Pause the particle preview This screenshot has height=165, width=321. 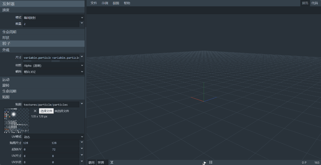click(x=211, y=162)
